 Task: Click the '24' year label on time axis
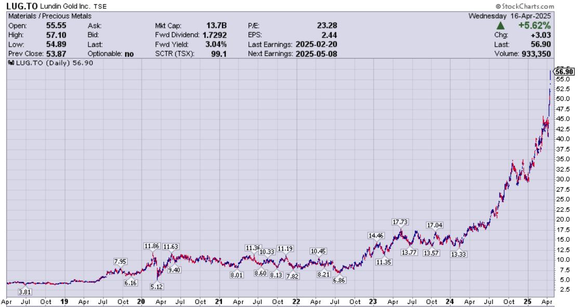[x=450, y=302]
